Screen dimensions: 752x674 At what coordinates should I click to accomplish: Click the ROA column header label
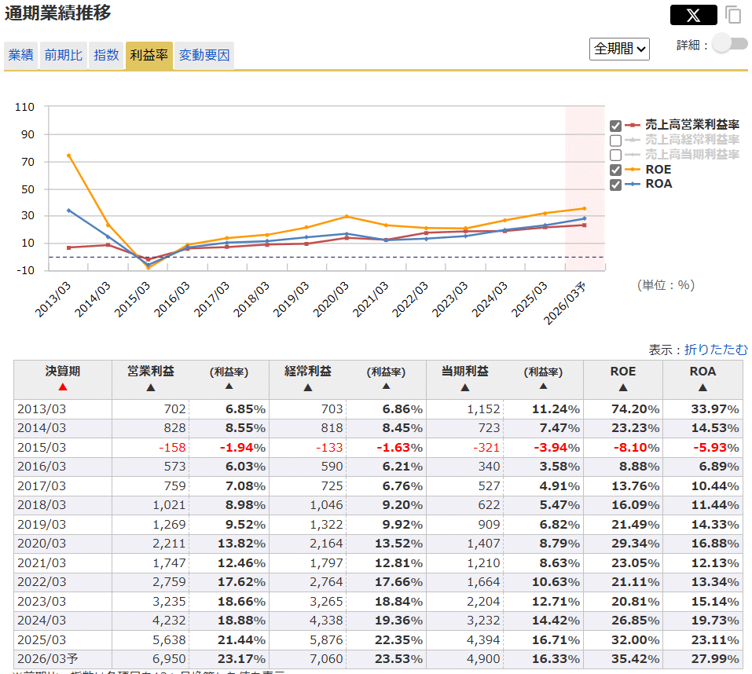pos(702,372)
